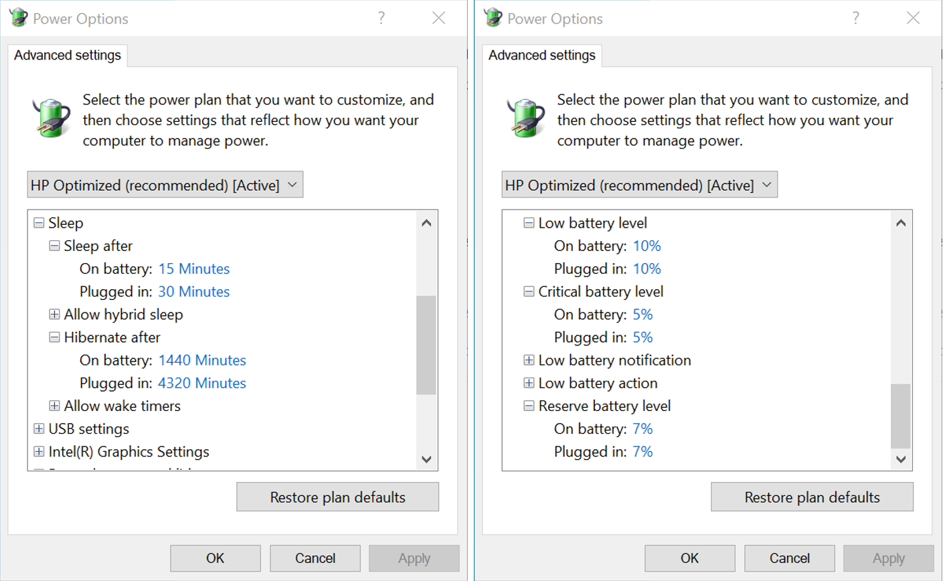Click Hibernate plugged in value 4320 Minutes
This screenshot has height=581, width=943.
pos(202,383)
